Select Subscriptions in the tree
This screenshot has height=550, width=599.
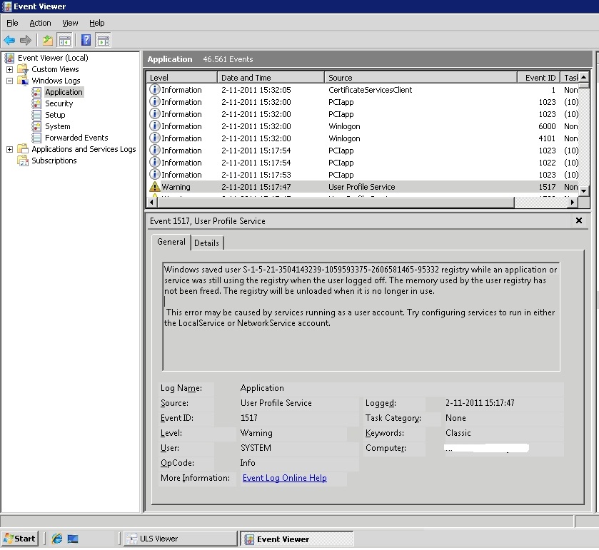tap(54, 161)
